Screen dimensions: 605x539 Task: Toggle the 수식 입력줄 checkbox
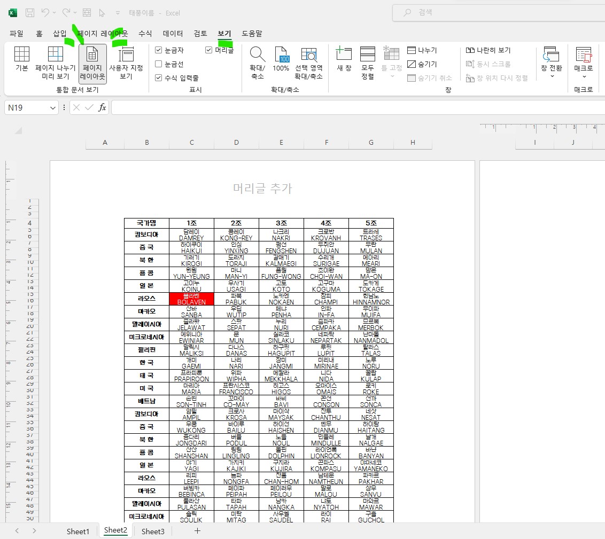pyautogui.click(x=158, y=78)
